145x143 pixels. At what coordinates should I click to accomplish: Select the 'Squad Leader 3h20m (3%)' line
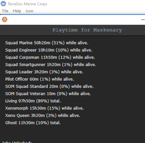(x=44, y=72)
